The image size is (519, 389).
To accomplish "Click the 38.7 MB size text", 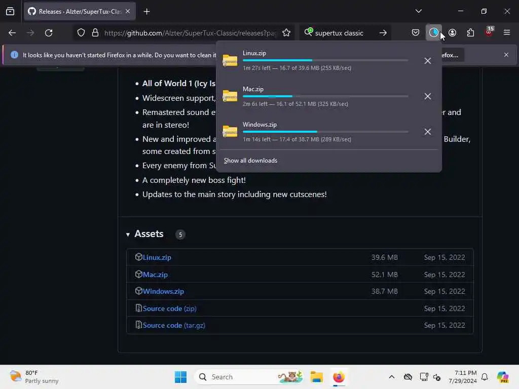I will (x=384, y=291).
